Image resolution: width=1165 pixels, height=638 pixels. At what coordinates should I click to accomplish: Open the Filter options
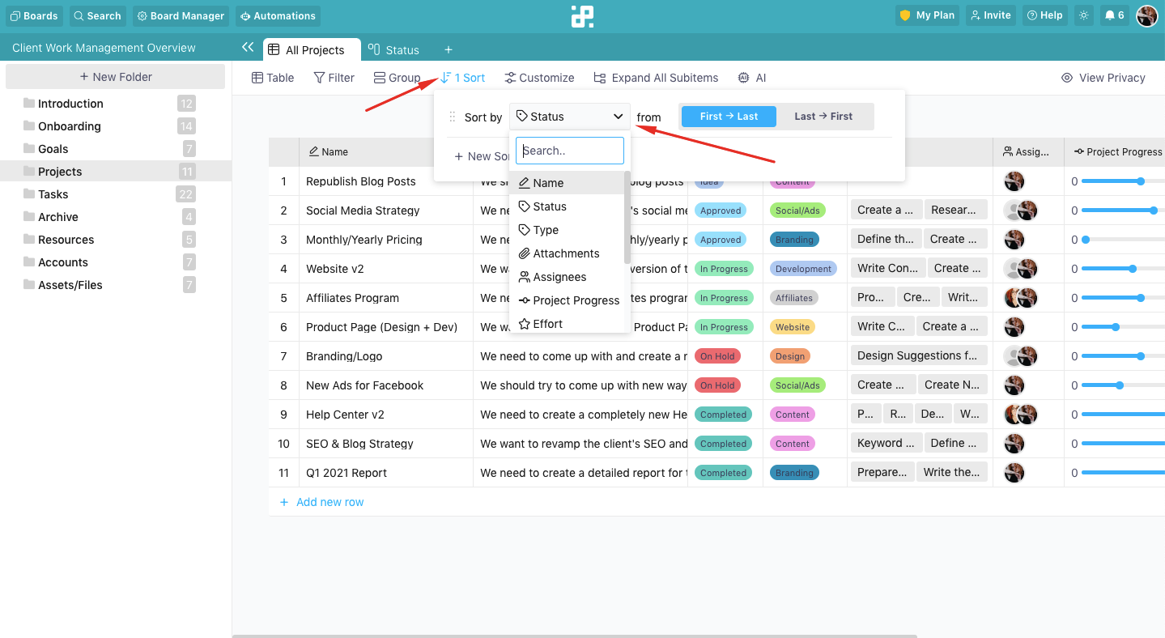(334, 78)
